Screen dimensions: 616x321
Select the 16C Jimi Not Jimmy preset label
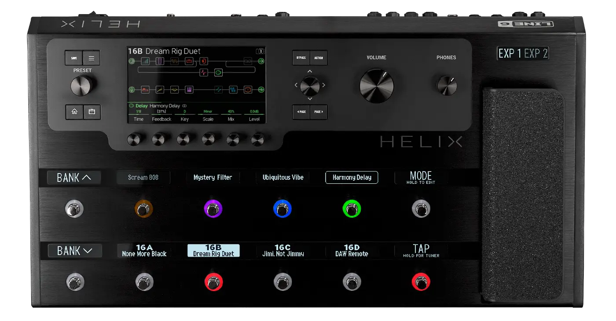coord(282,251)
